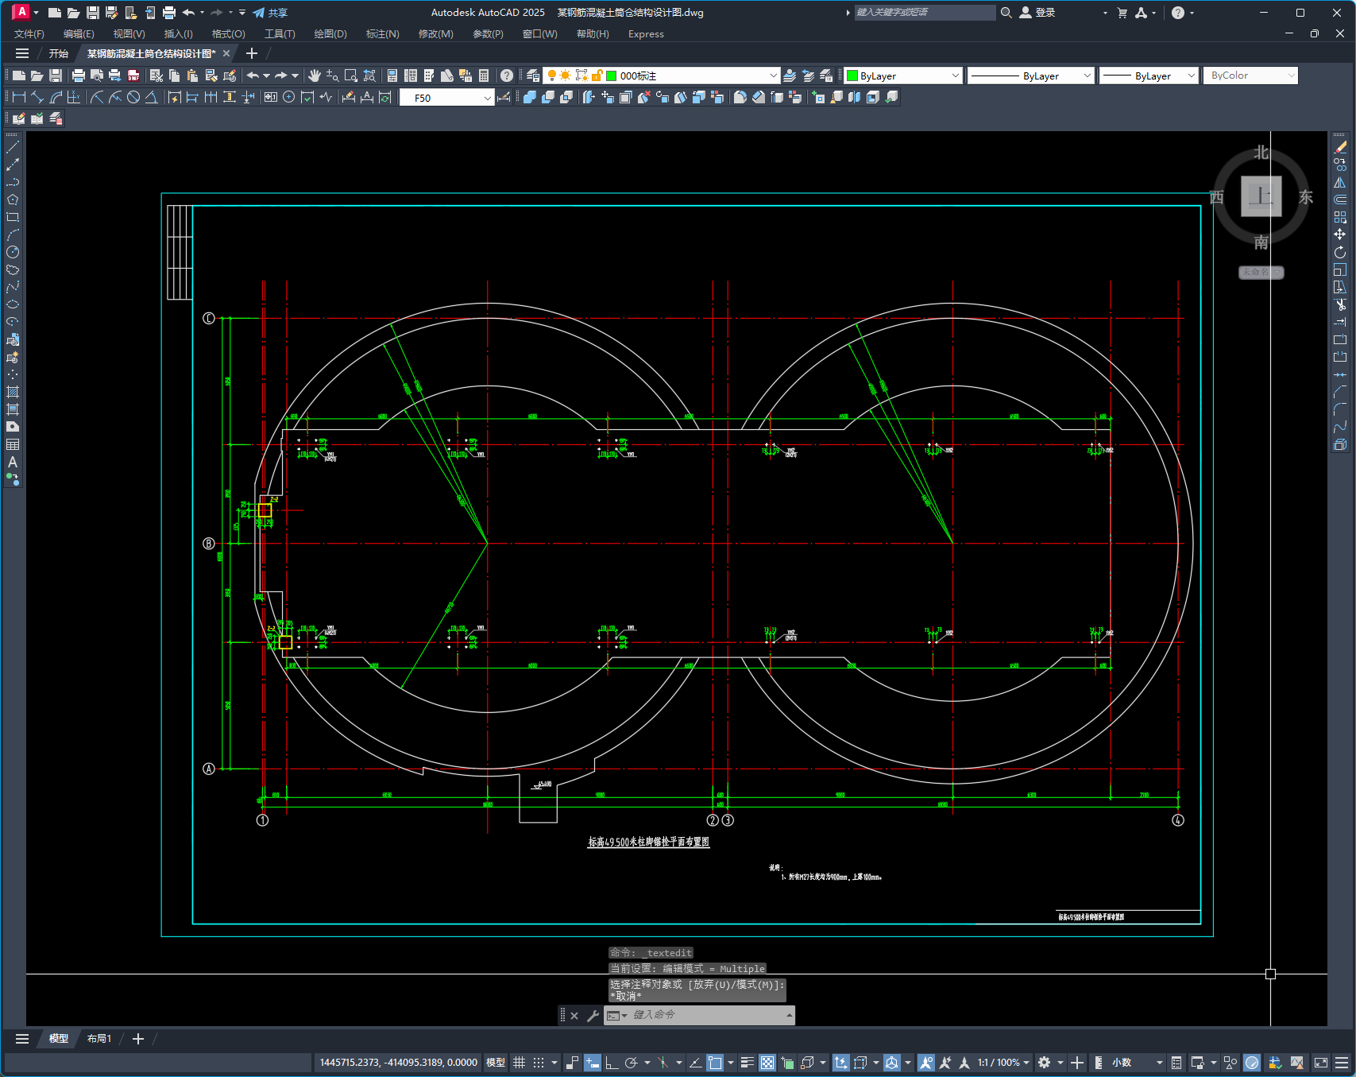Open the 标注(N) menu
The height and width of the screenshot is (1077, 1356).
tap(382, 34)
